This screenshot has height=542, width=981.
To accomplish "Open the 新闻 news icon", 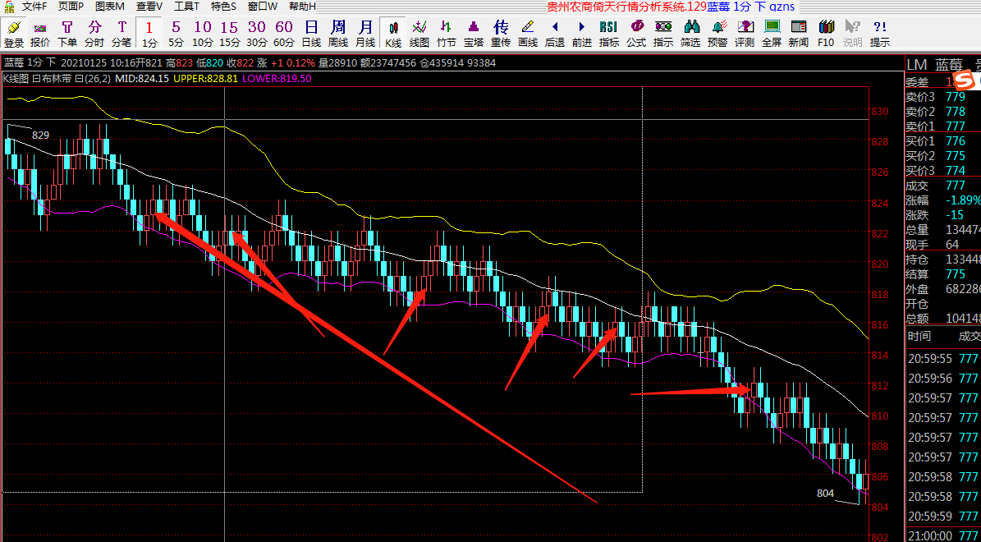I will click(x=798, y=34).
